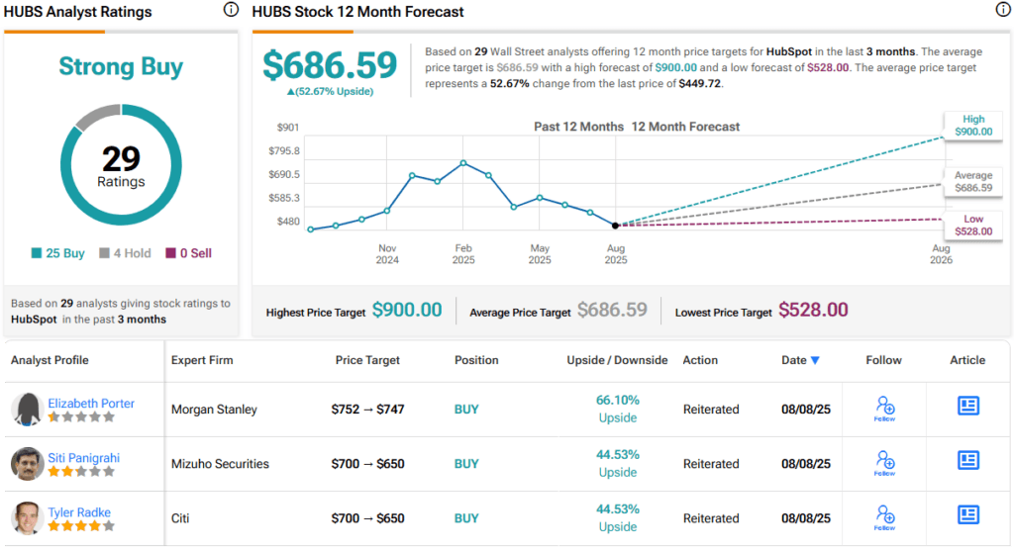Click the Action column header

pyautogui.click(x=700, y=360)
